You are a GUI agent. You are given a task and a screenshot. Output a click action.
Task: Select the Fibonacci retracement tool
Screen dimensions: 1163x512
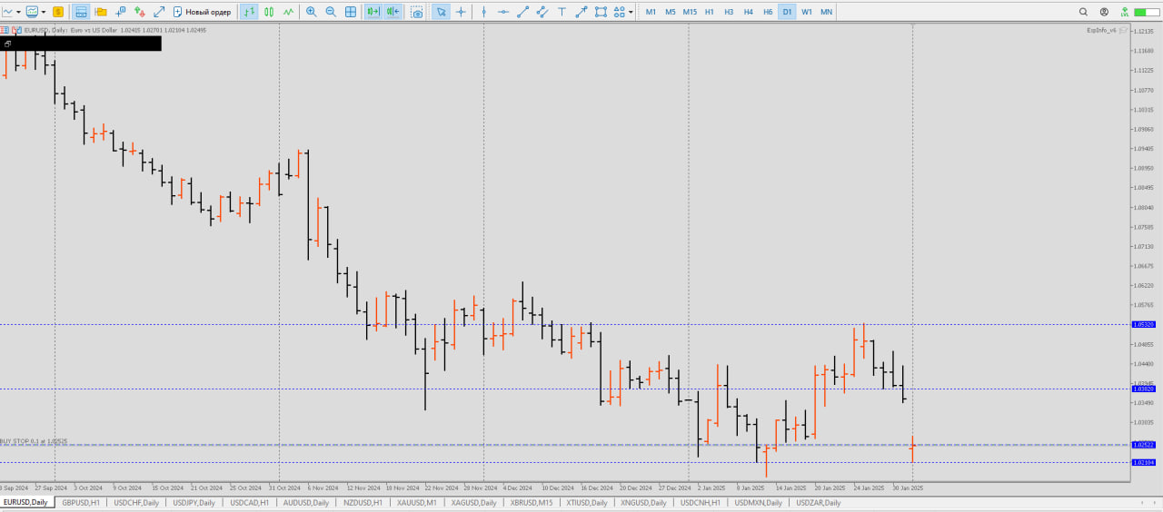pyautogui.click(x=581, y=12)
